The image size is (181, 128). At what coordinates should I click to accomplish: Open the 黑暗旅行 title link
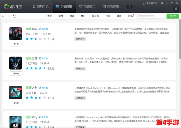point(31,117)
